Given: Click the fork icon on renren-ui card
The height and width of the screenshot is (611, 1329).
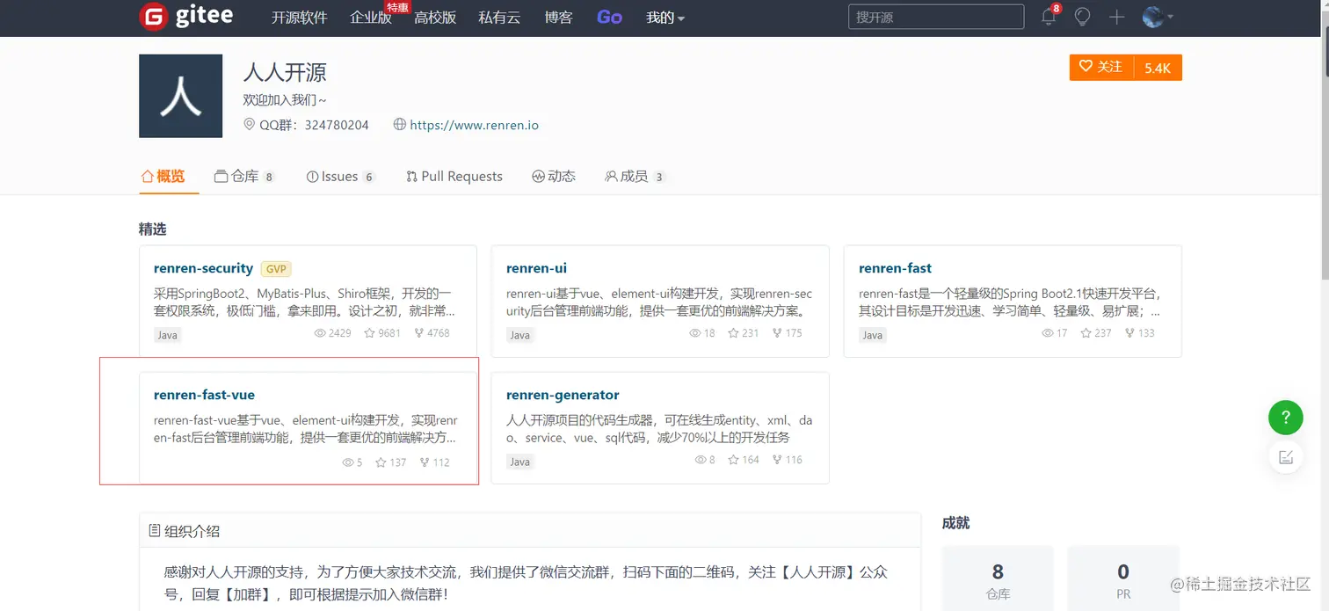Looking at the screenshot, I should click(777, 332).
